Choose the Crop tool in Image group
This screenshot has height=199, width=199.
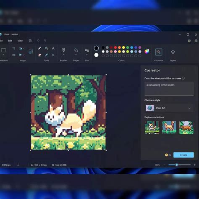coord(14,48)
